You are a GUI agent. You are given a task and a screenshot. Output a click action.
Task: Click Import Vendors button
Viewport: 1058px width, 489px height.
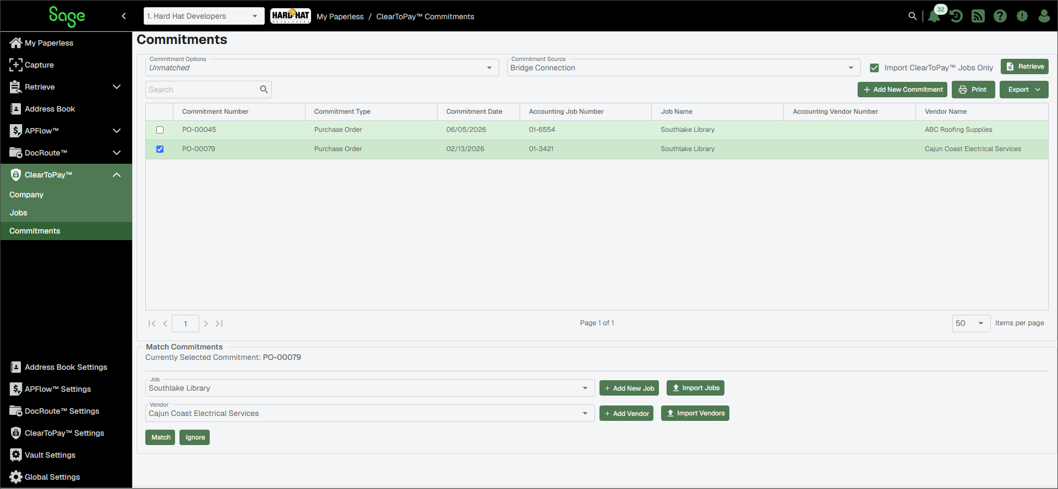pos(695,413)
